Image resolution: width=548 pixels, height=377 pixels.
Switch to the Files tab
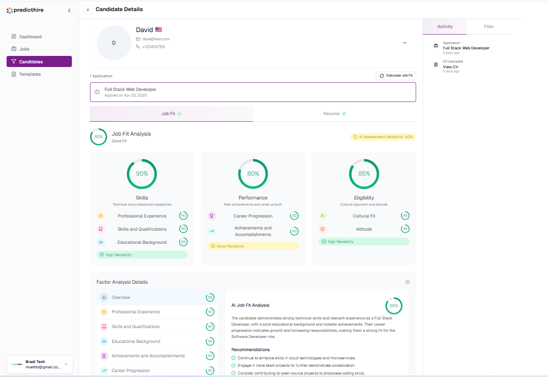tap(488, 26)
